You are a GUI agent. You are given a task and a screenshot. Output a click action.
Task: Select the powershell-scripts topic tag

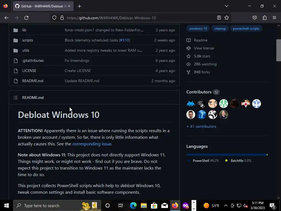(246, 29)
